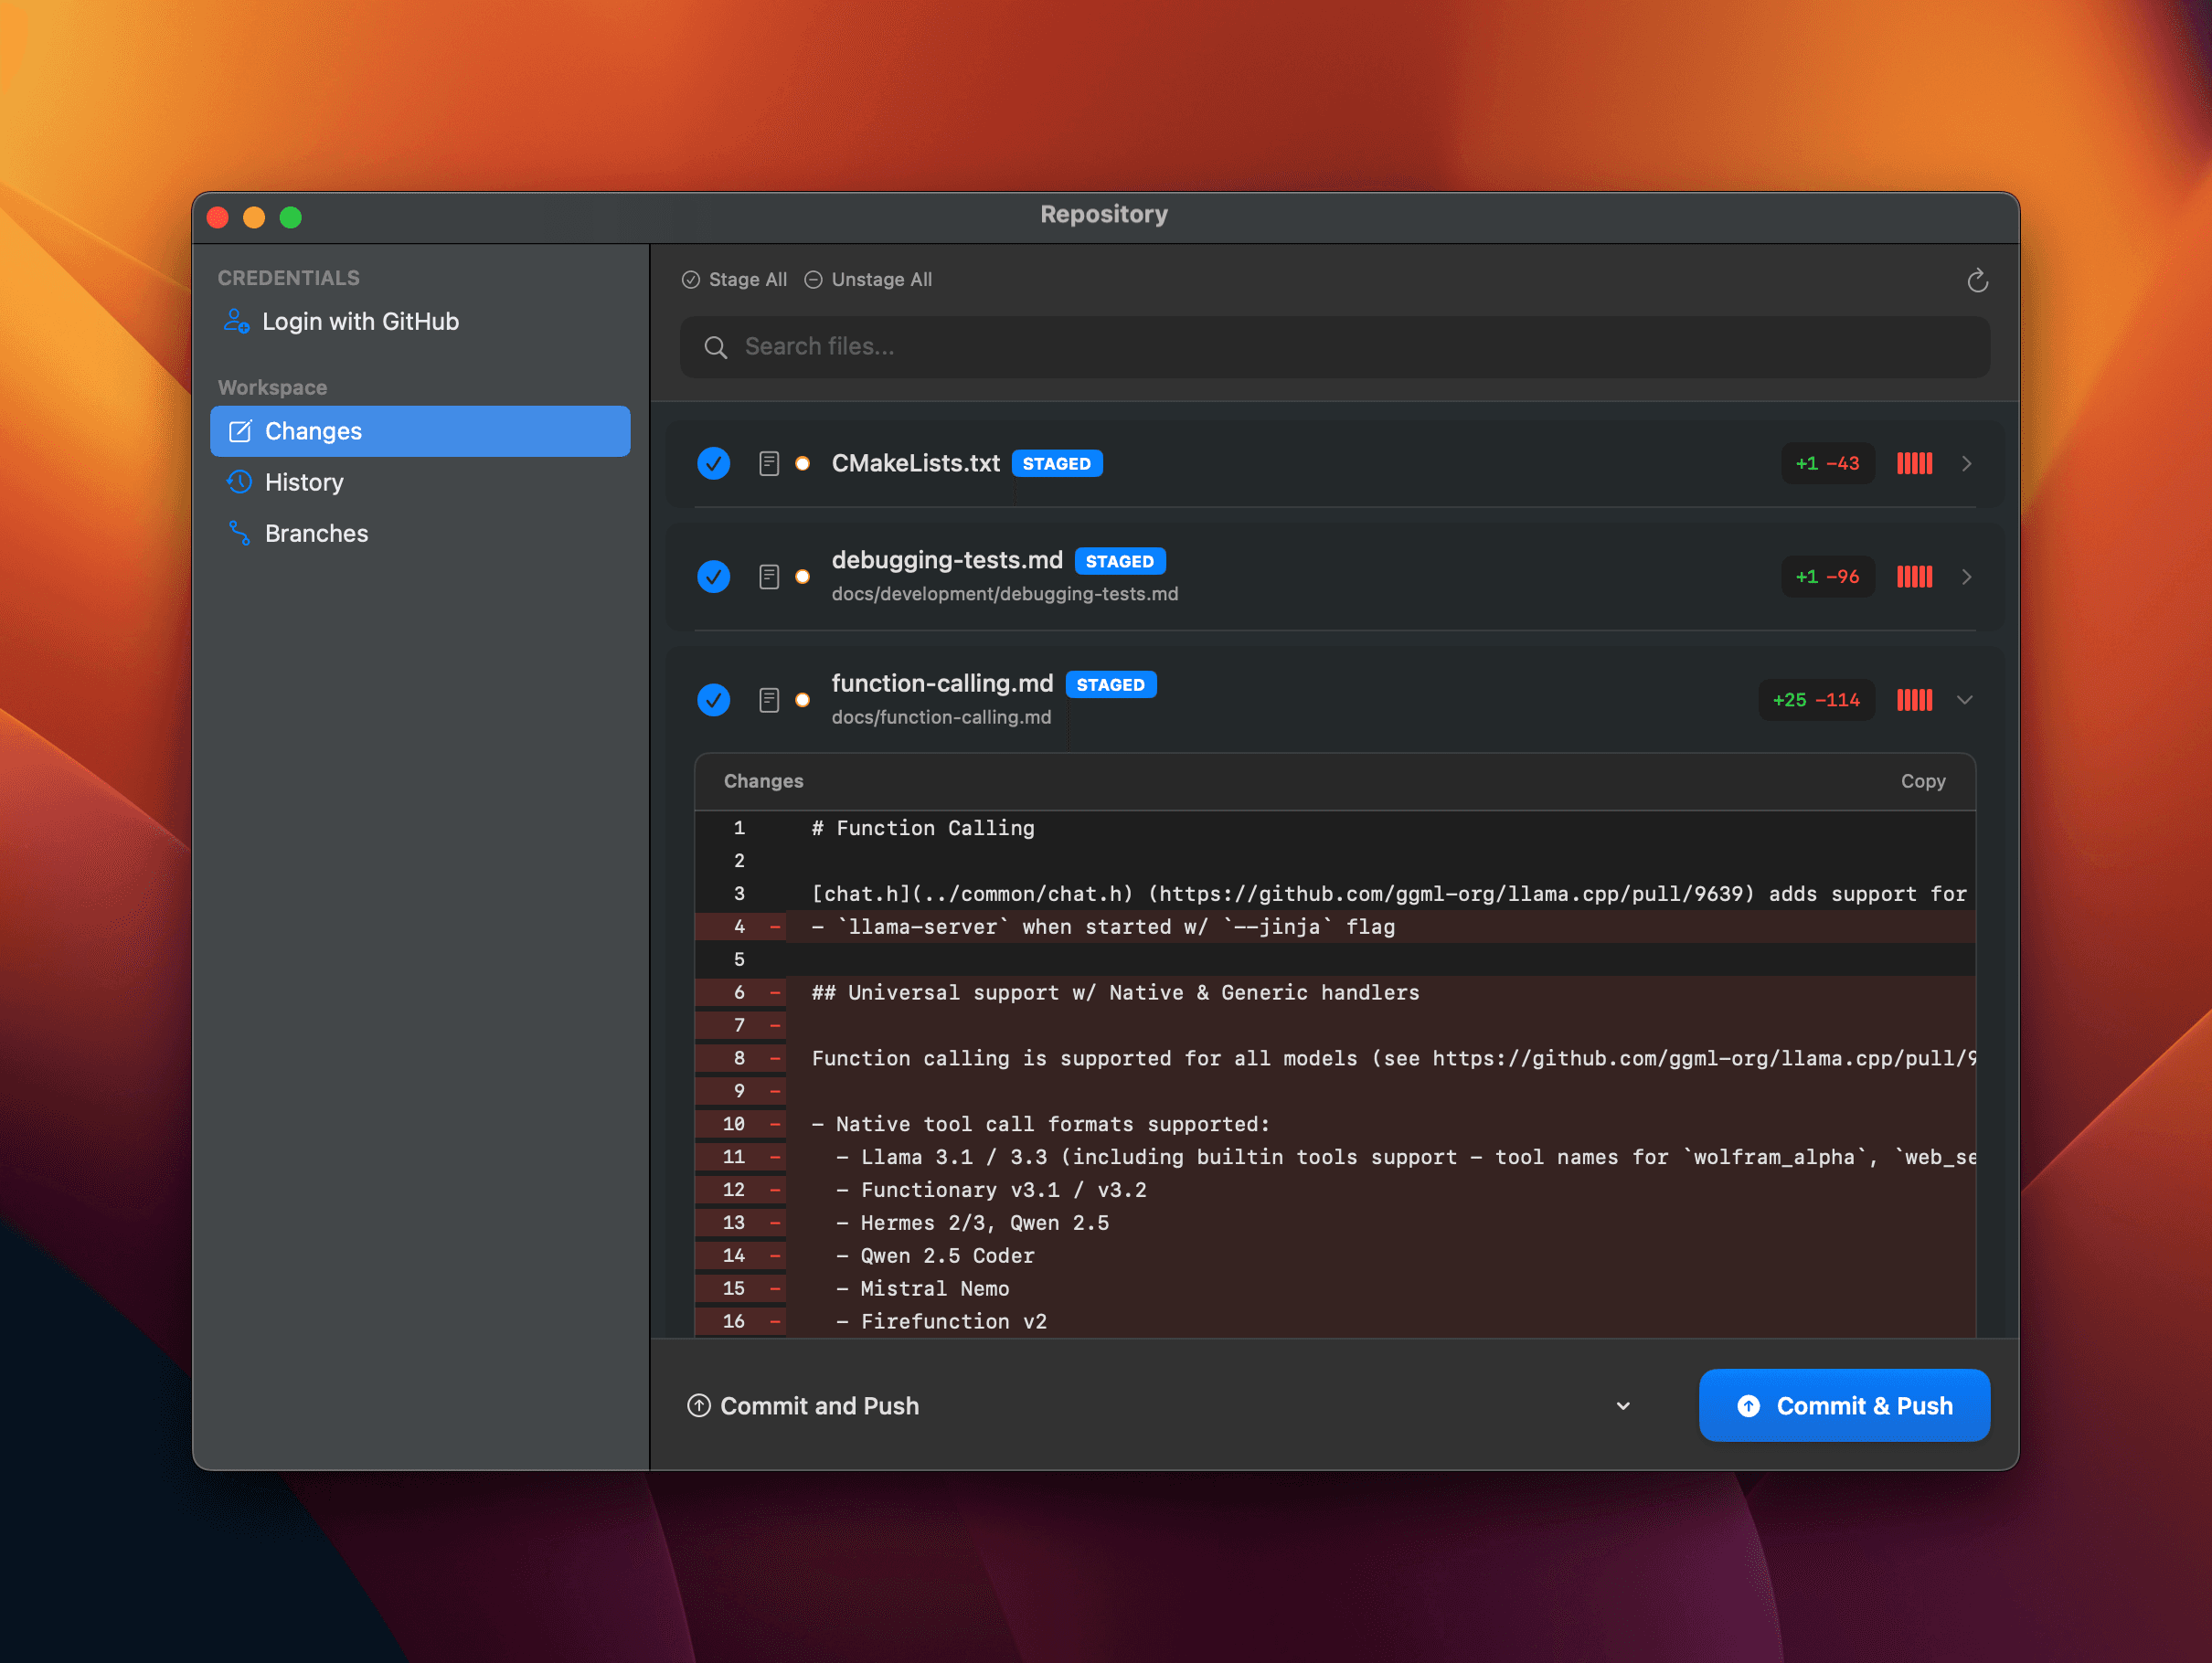Click the Changes header in diff panel
Image resolution: width=2212 pixels, height=1663 pixels.
(x=763, y=781)
